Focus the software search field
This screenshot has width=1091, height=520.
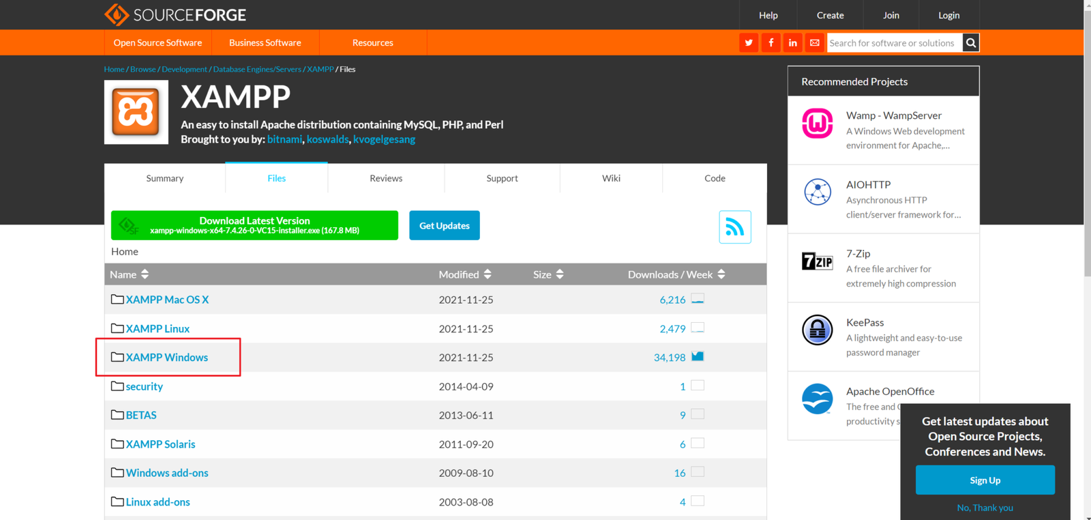click(x=895, y=42)
